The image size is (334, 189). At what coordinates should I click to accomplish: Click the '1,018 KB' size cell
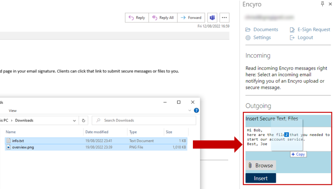click(x=180, y=147)
